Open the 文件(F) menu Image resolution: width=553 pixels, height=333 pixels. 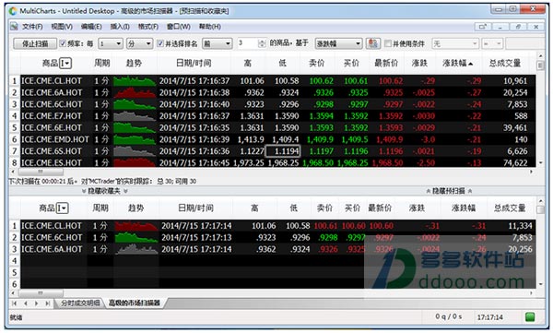[32, 27]
